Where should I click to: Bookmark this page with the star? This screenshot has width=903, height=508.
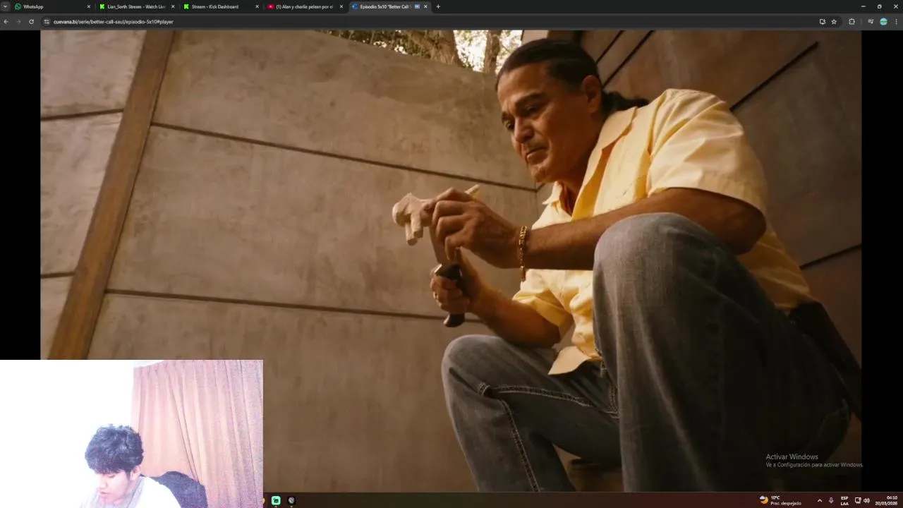point(834,22)
